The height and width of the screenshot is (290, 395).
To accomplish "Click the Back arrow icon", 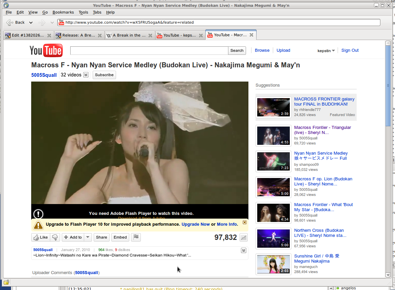I will pos(10,23).
